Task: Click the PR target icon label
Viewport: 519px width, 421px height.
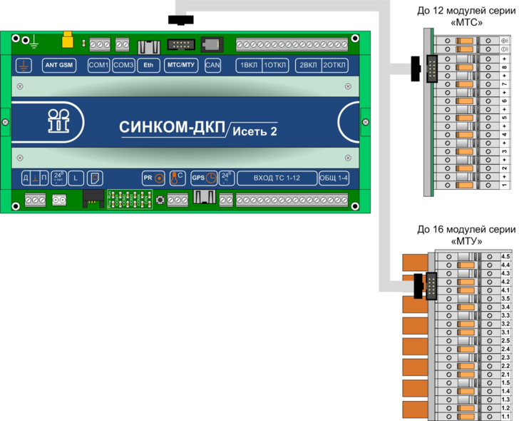Action: [x=153, y=178]
